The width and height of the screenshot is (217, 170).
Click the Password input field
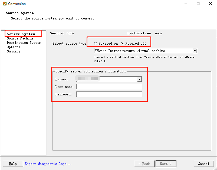click(109, 94)
